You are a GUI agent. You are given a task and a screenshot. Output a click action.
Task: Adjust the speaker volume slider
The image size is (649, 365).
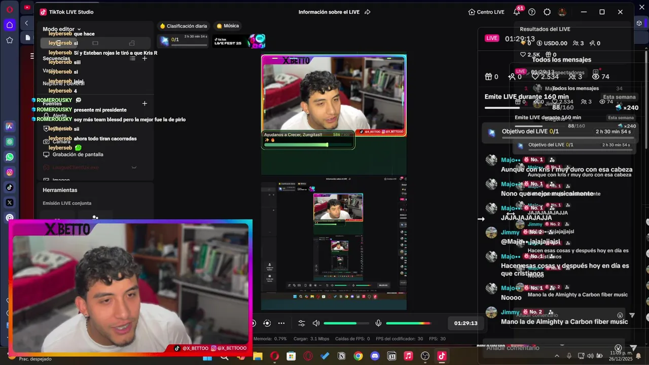pos(346,323)
